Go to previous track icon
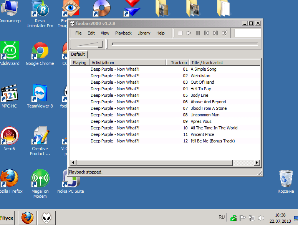Viewport: 298px width, 225px height. [x=207, y=33]
